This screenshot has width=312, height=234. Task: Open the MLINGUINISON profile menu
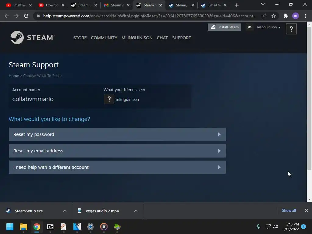point(137,38)
